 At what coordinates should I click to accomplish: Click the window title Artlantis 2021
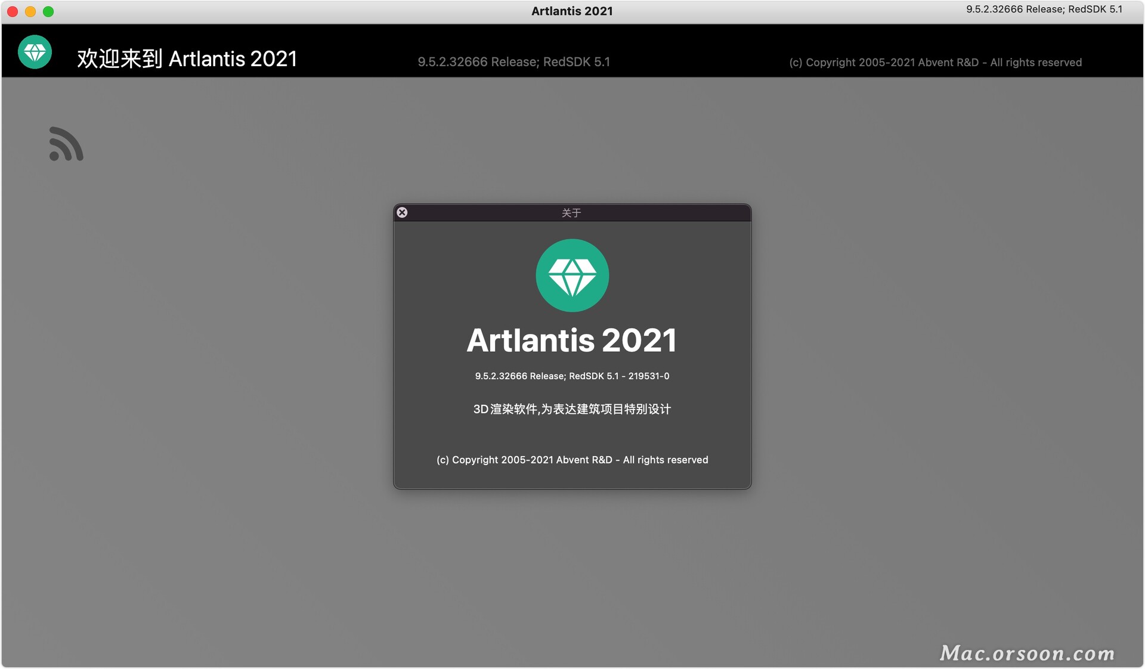(x=571, y=11)
